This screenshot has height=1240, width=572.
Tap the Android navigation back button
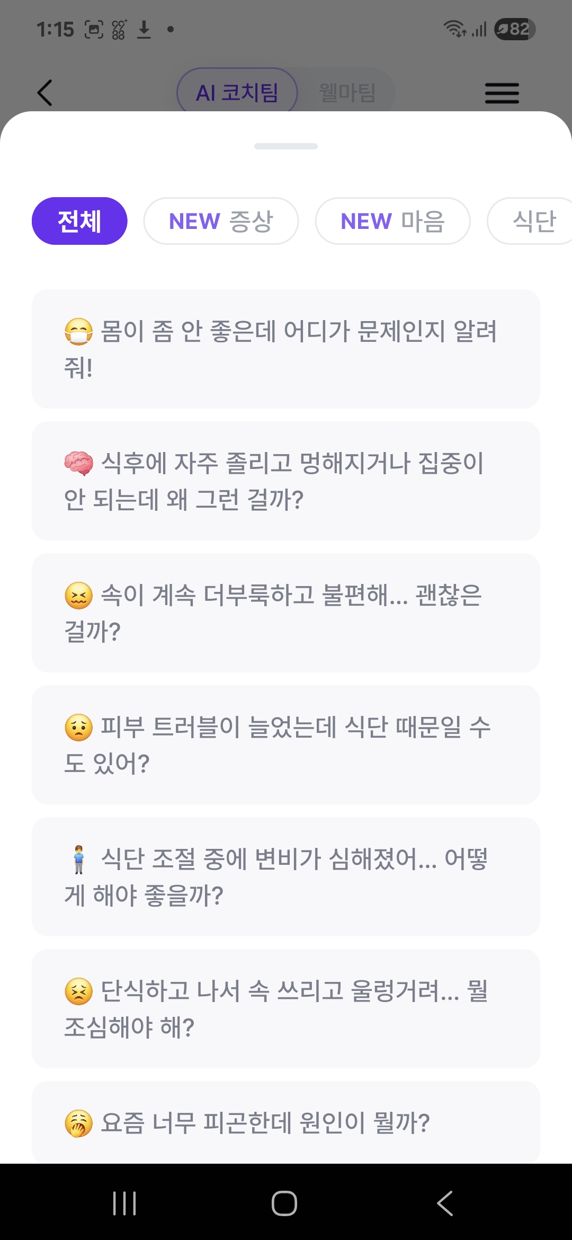click(445, 1203)
